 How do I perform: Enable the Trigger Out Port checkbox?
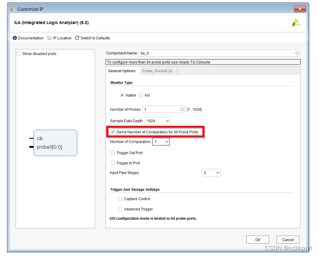[113, 153]
